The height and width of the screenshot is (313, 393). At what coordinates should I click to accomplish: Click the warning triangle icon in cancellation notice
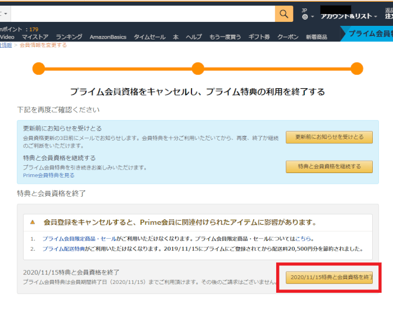(33, 222)
